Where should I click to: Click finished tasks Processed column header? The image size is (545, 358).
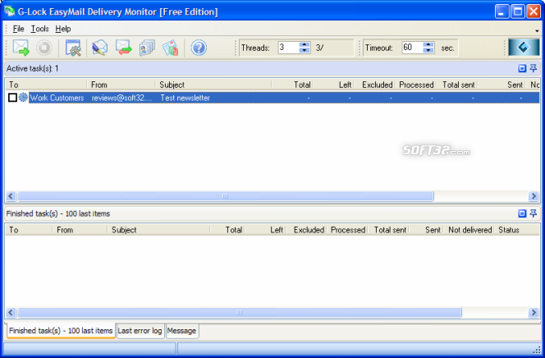point(347,230)
